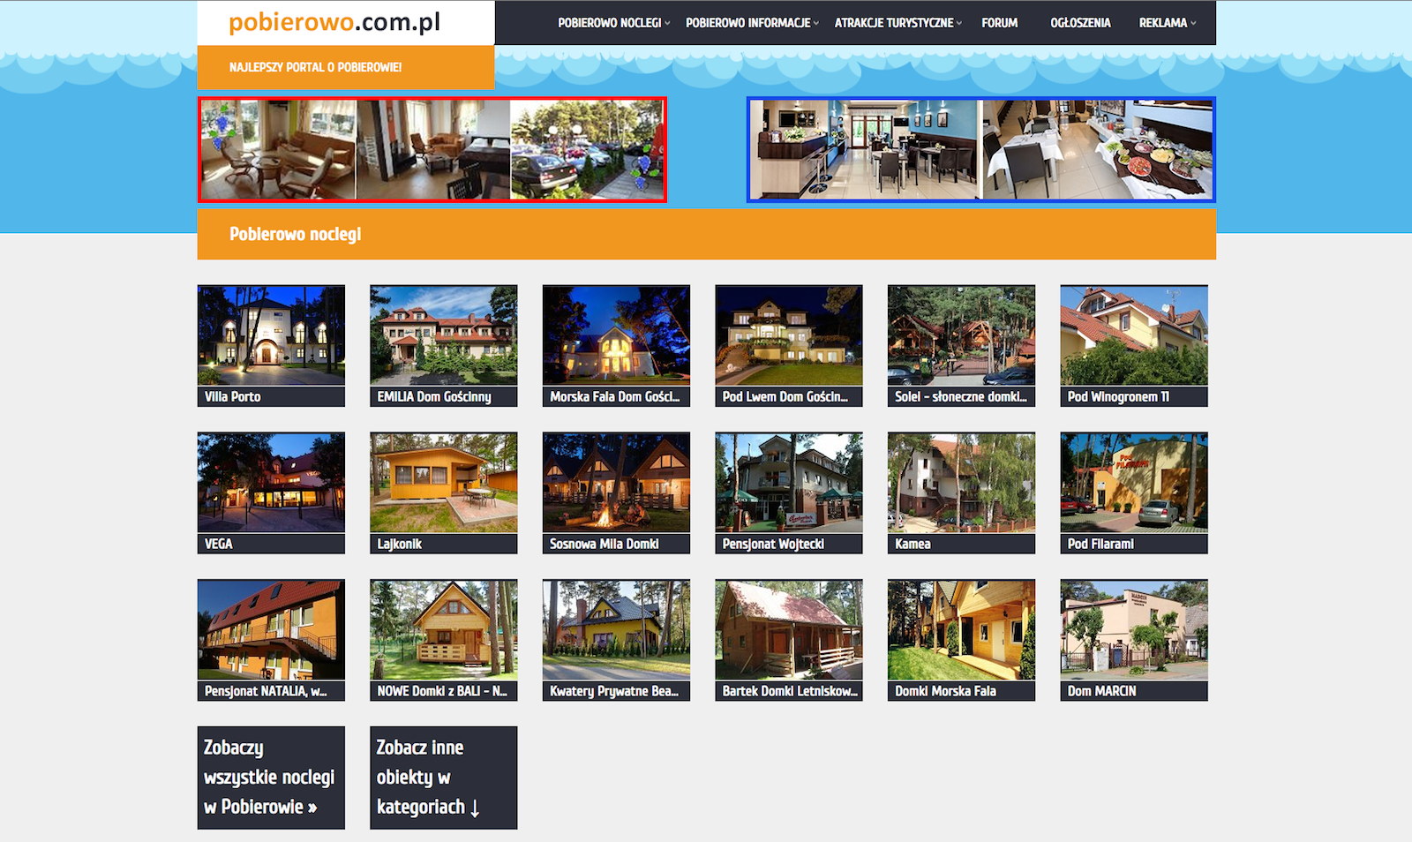The image size is (1412, 842).
Task: Expand the Pobierowo Informacje dropdown
Action: (x=752, y=23)
